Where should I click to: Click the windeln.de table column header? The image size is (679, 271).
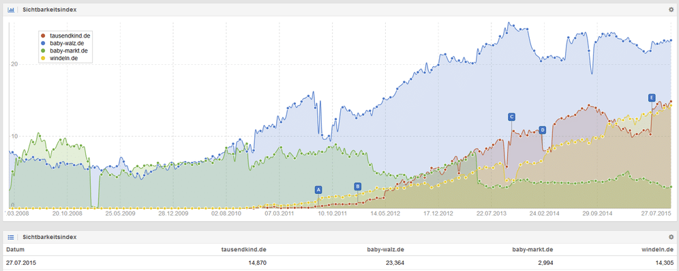pos(657,250)
